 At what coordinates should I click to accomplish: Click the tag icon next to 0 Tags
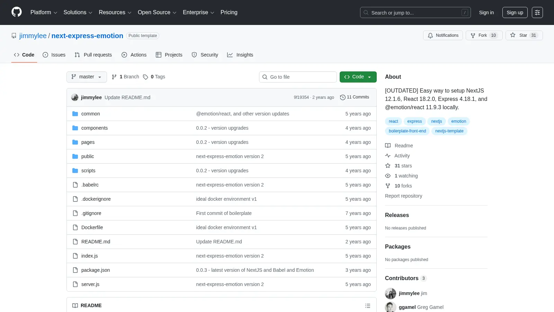tap(146, 77)
